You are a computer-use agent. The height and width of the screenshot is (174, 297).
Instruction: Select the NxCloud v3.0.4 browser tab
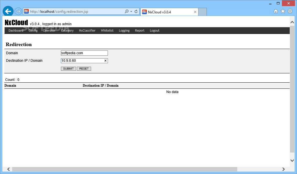pos(169,12)
